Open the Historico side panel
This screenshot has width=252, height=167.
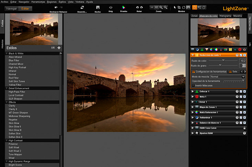tap(2, 44)
